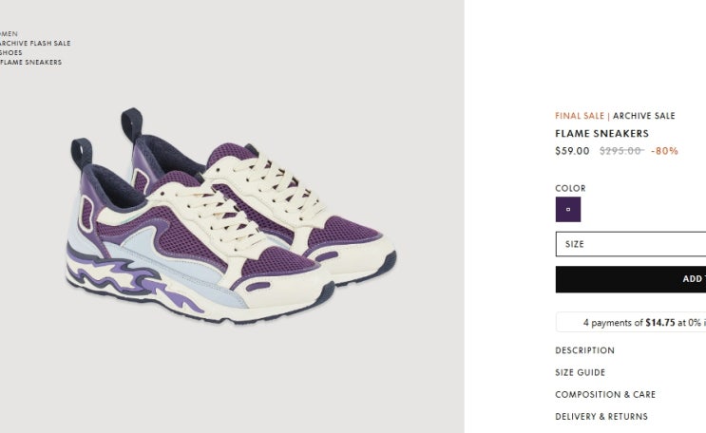Click the $59.00 sale price

point(572,151)
